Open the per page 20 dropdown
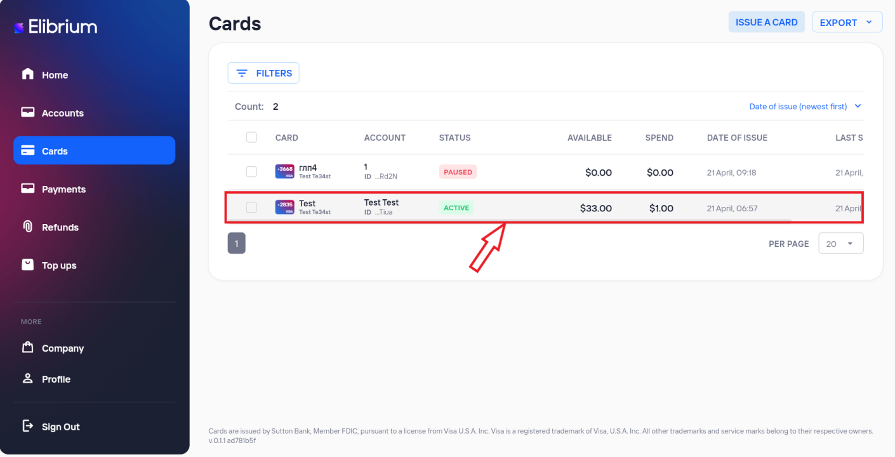The image size is (895, 457). tap(841, 244)
